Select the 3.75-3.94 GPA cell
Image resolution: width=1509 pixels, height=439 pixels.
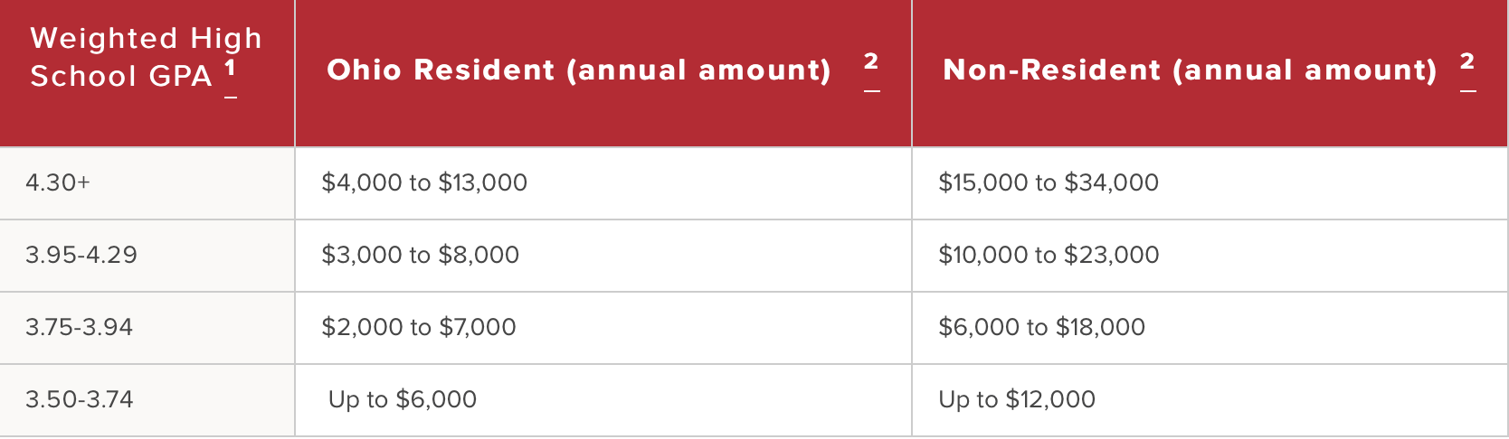[147, 328]
